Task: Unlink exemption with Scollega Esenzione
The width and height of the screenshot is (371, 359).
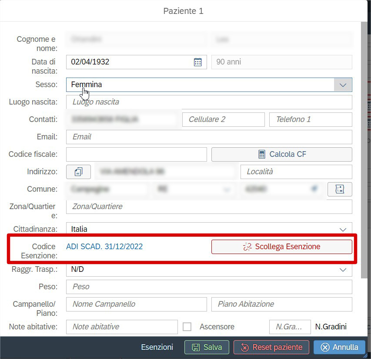Action: (281, 247)
